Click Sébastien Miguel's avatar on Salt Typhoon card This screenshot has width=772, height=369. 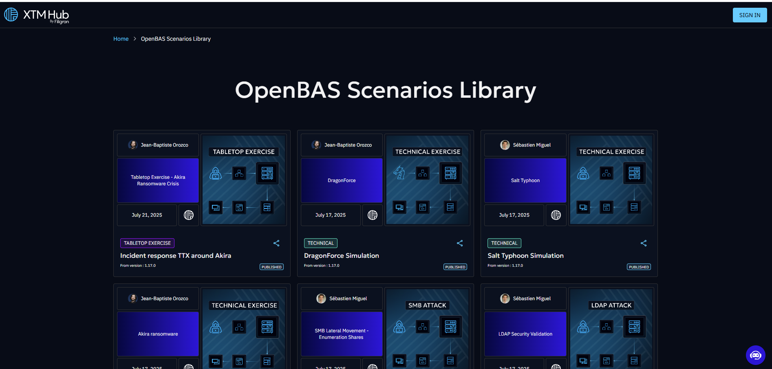tap(505, 145)
